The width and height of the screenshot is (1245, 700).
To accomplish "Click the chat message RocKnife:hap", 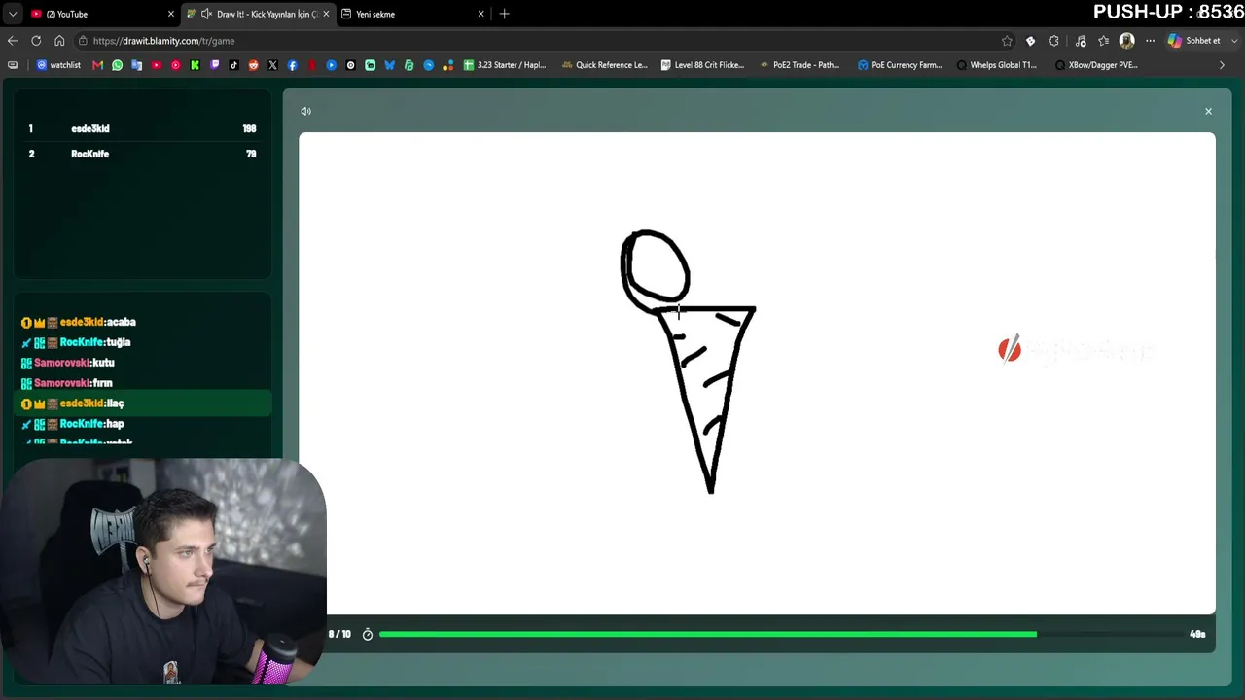I will pos(142,424).
